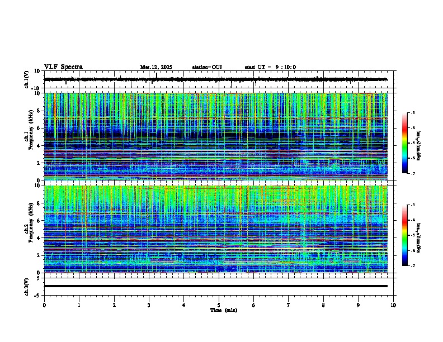Screen dimensions: 443x342
Task: Click the ch.3 flat black signal line
Action: [x=216, y=286]
